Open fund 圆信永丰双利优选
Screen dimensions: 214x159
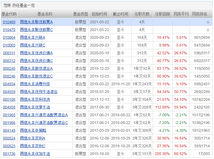(x=35, y=100)
